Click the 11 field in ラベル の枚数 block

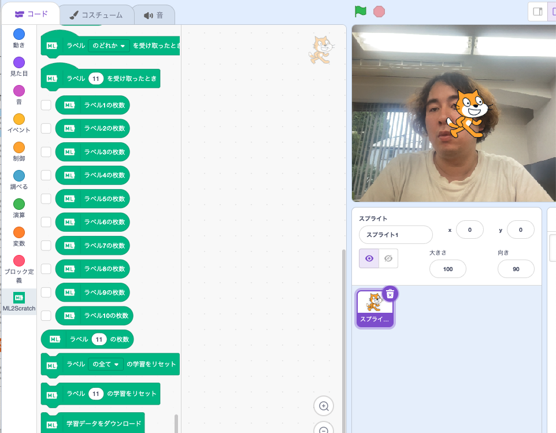[x=99, y=339]
